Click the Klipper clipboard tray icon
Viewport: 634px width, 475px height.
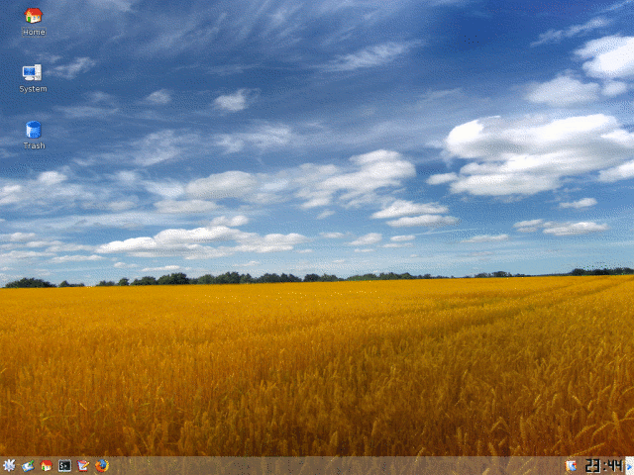(x=571, y=466)
